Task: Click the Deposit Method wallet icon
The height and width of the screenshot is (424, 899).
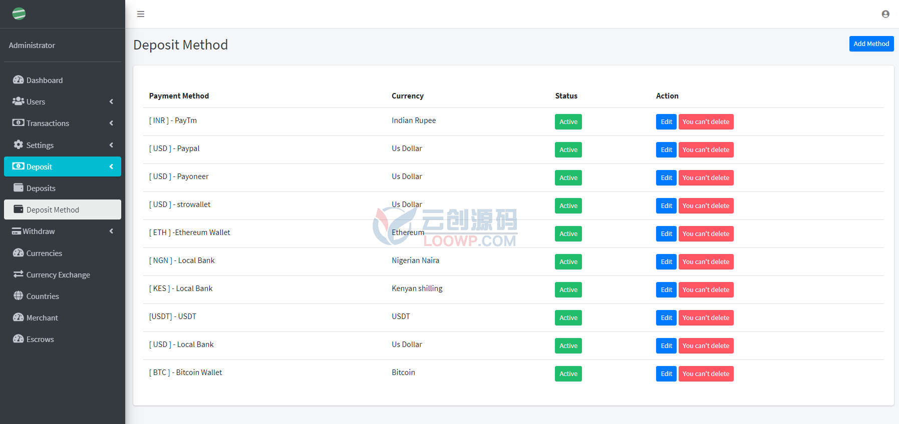Action: pyautogui.click(x=19, y=209)
